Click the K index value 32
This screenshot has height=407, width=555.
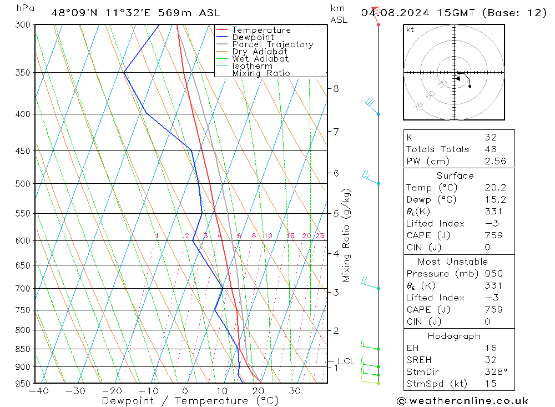[491, 137]
